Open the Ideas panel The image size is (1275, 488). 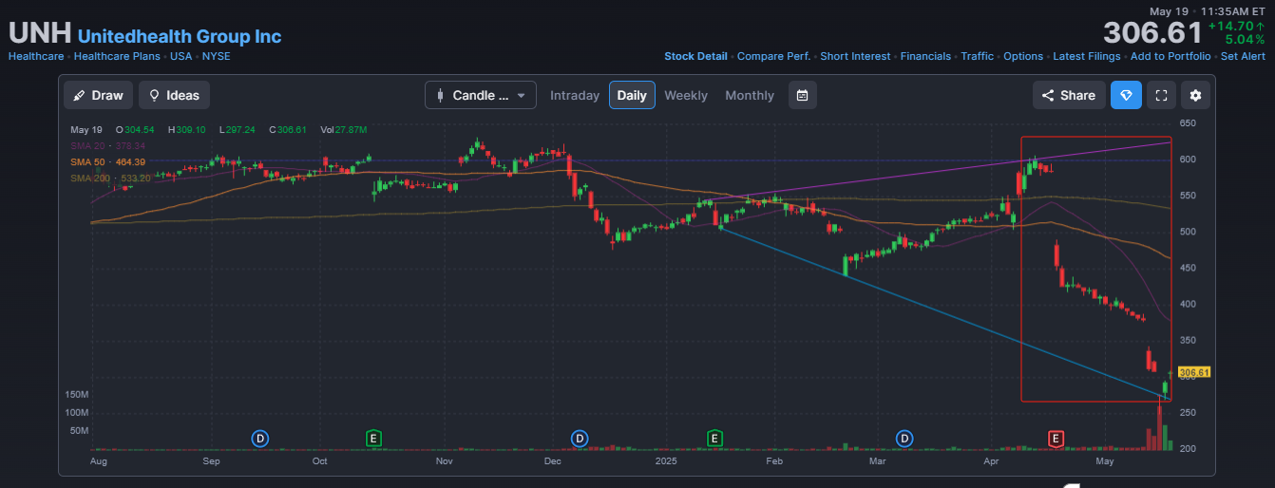click(174, 95)
